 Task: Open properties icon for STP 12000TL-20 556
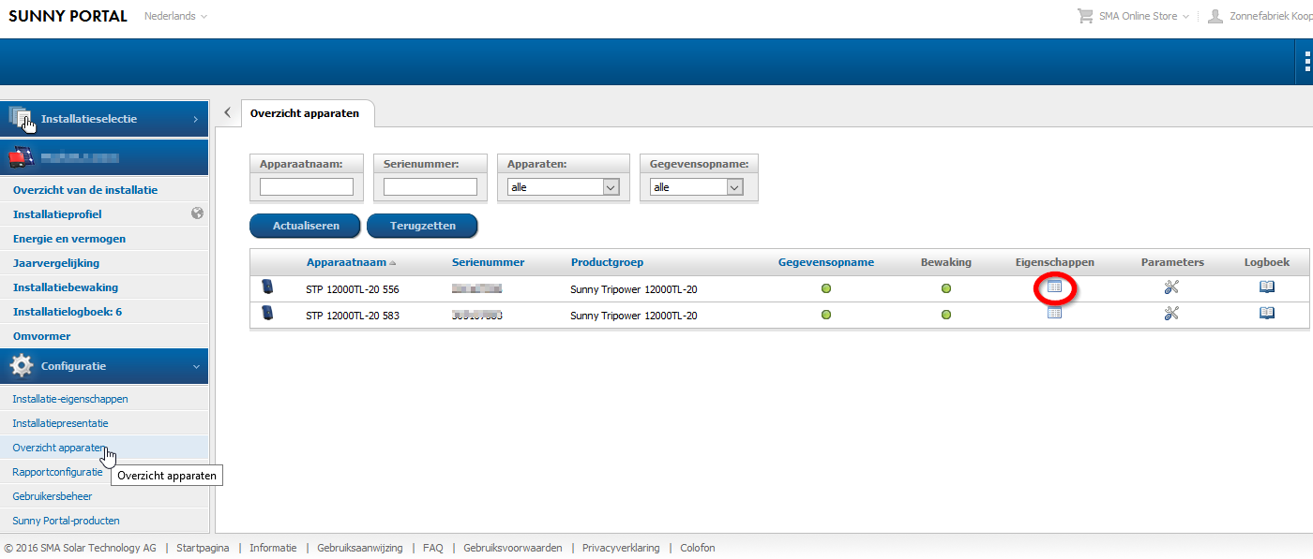point(1054,287)
